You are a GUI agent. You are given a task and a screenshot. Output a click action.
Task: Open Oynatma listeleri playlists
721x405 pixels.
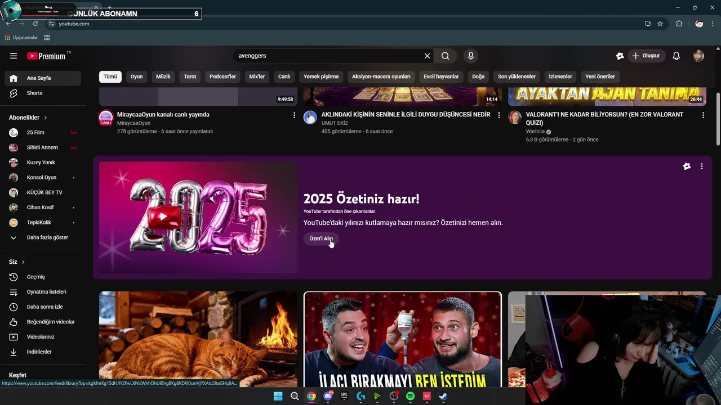(43, 292)
